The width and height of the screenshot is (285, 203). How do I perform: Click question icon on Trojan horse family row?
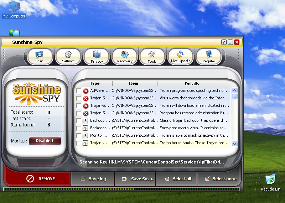85,143
